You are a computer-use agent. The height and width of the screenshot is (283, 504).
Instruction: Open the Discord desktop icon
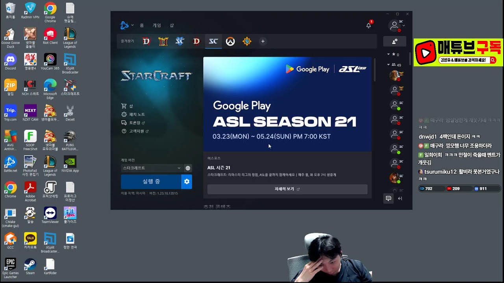11,62
